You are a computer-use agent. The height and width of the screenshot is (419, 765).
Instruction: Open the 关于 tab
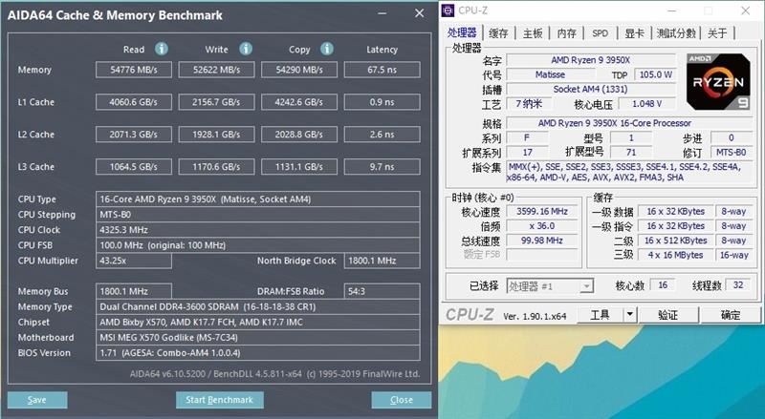[717, 33]
